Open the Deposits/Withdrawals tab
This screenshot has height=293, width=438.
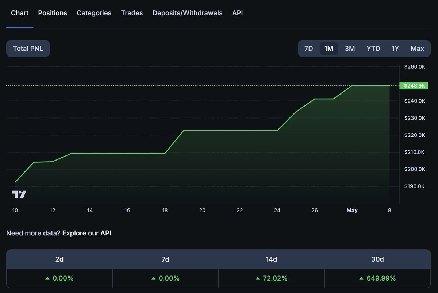click(x=187, y=13)
